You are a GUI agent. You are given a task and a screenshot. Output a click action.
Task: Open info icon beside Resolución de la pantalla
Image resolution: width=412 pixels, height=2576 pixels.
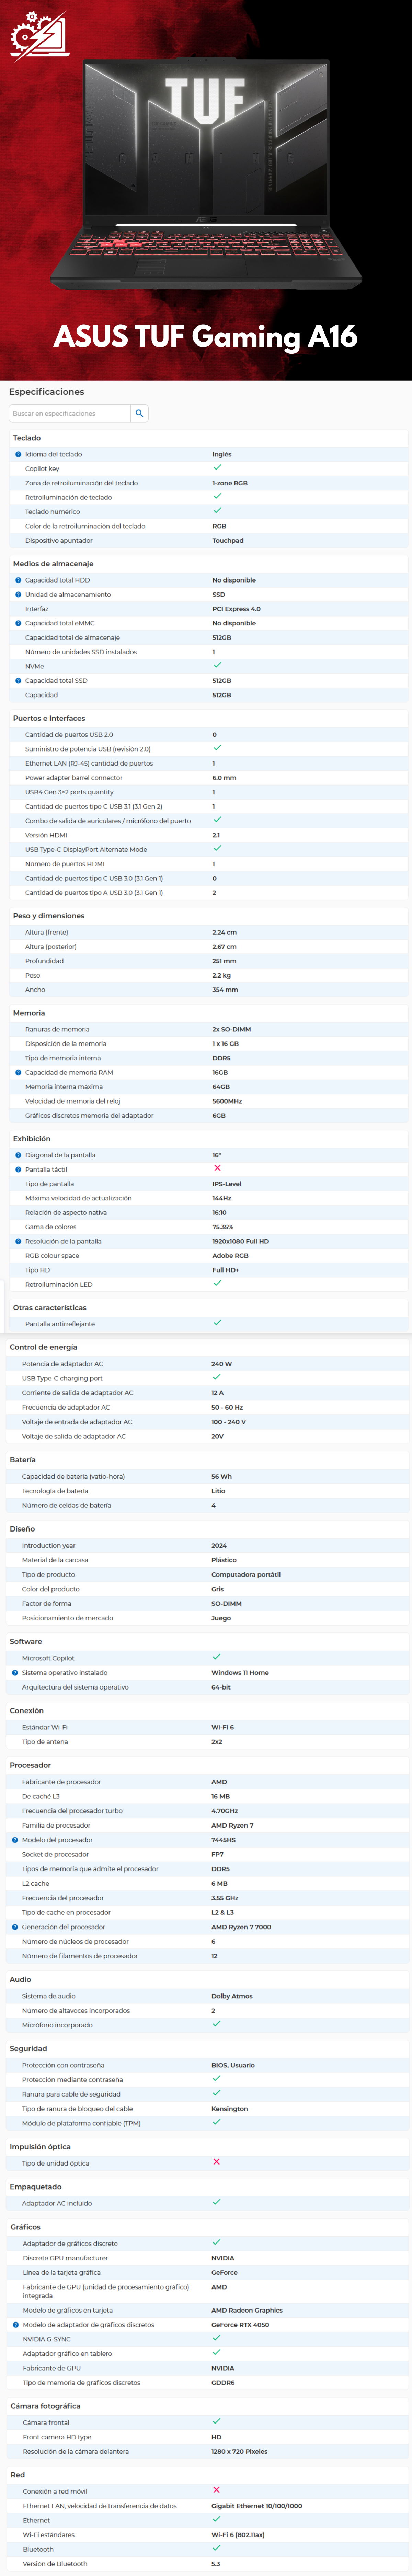point(18,1241)
